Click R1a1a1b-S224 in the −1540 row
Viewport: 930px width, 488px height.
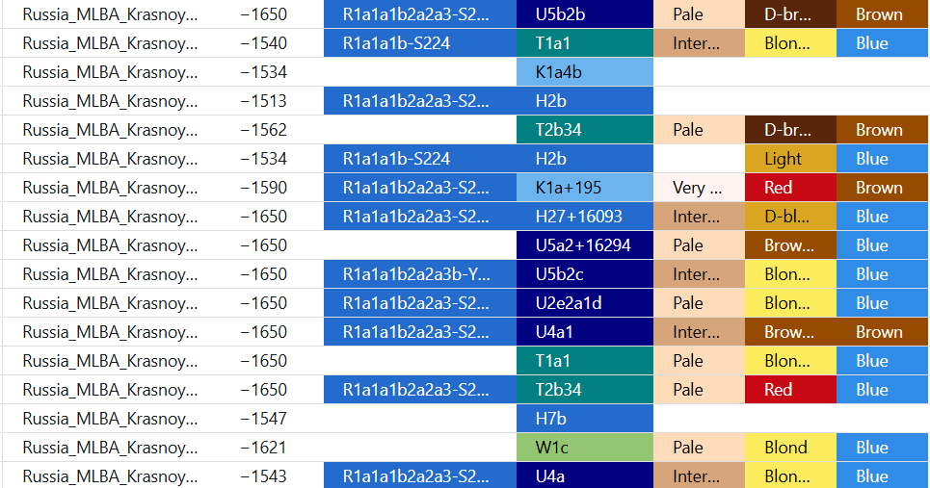[420, 43]
